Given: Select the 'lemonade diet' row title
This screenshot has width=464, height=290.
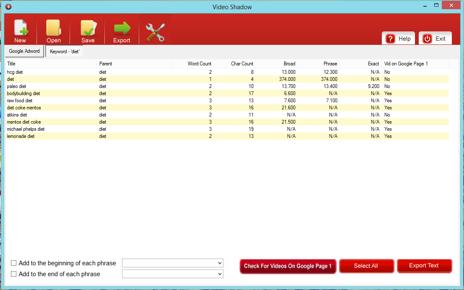Looking at the screenshot, I should click(x=21, y=136).
